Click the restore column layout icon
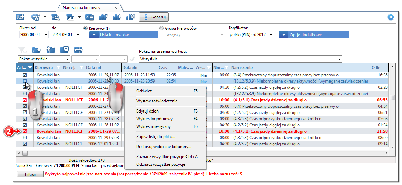Image resolution: width=402 pixels, height=185 pixels. click(65, 50)
